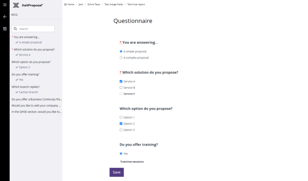Select Which branch replies? in sidebar

click(x=26, y=87)
